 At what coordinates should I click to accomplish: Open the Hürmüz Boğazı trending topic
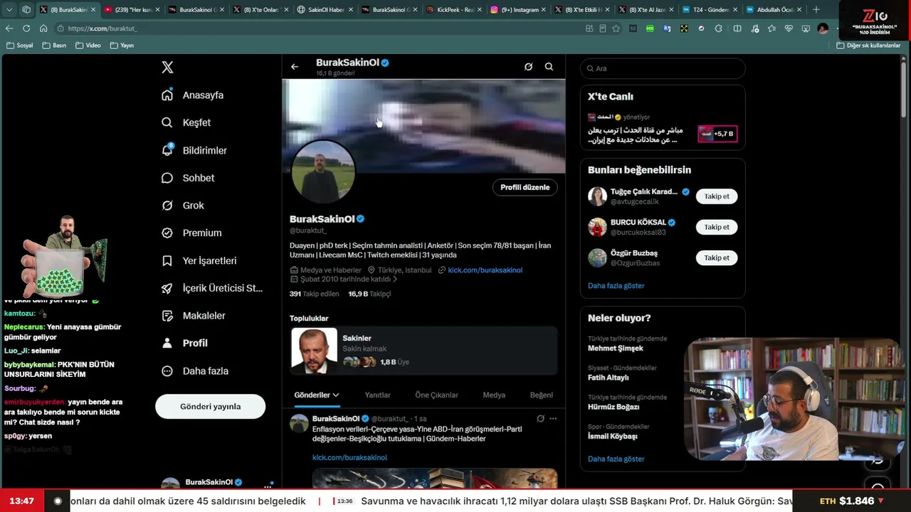tap(614, 407)
